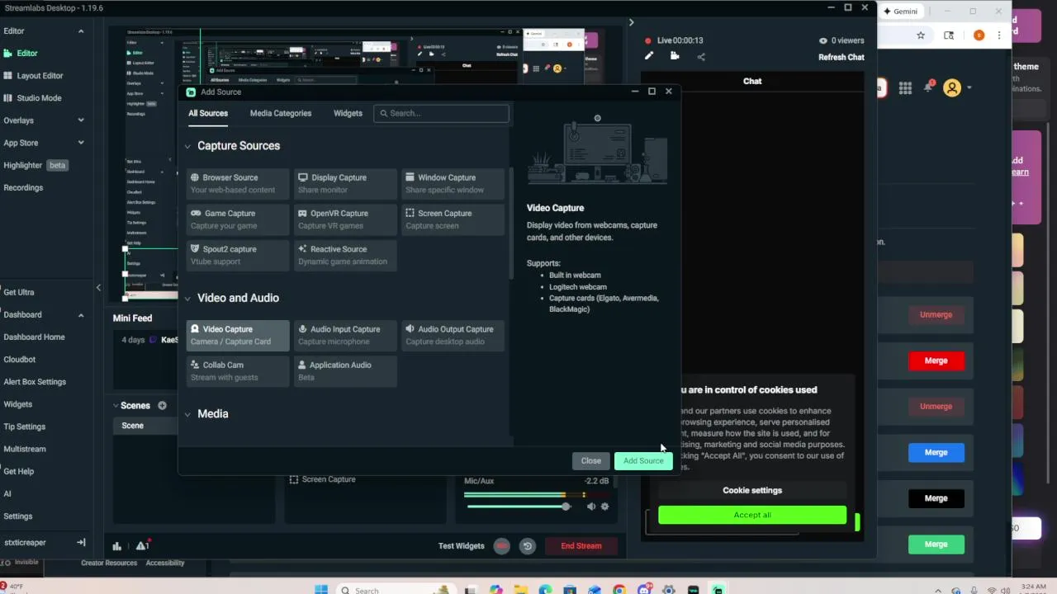Collapse the sidebar with the left chevron

[x=98, y=287]
